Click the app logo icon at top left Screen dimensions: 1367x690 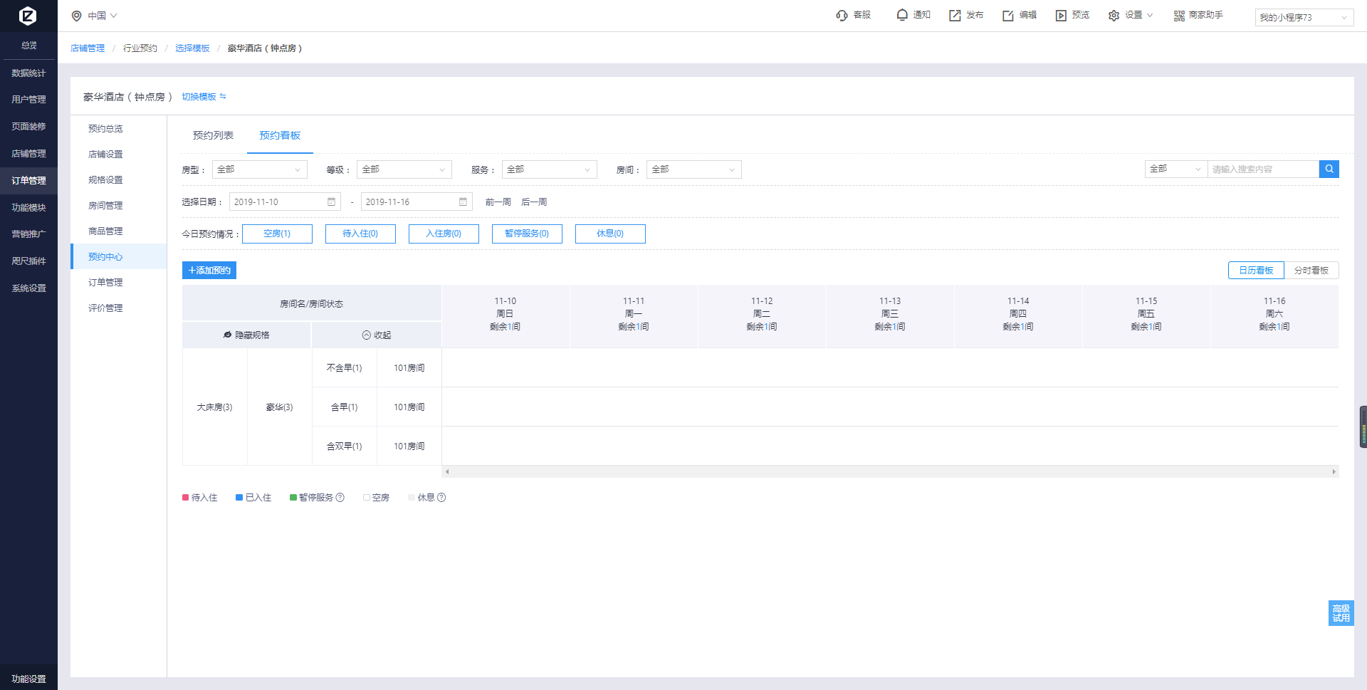28,16
